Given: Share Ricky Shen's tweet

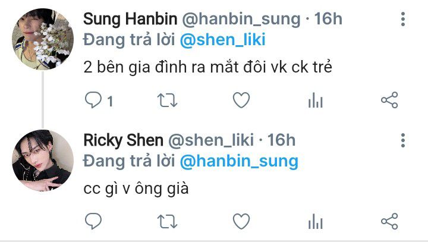Looking at the screenshot, I should tap(389, 221).
